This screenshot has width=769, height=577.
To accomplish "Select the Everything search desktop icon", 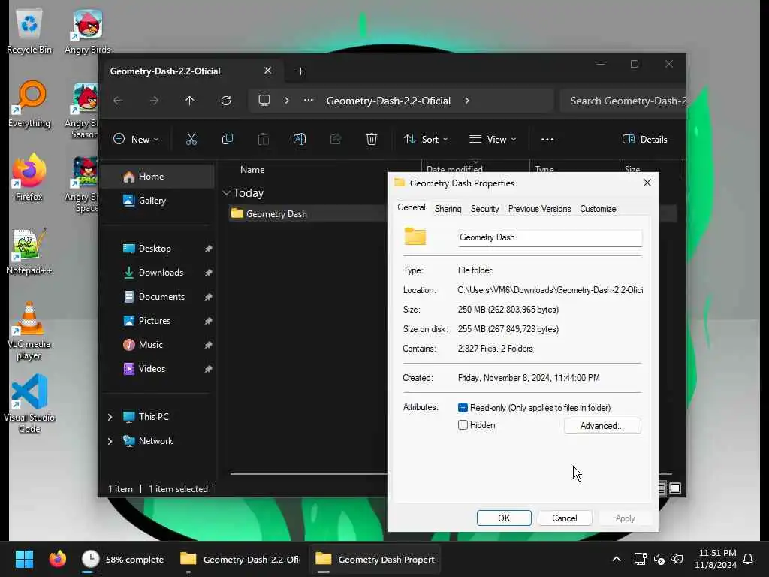I will [x=29, y=104].
